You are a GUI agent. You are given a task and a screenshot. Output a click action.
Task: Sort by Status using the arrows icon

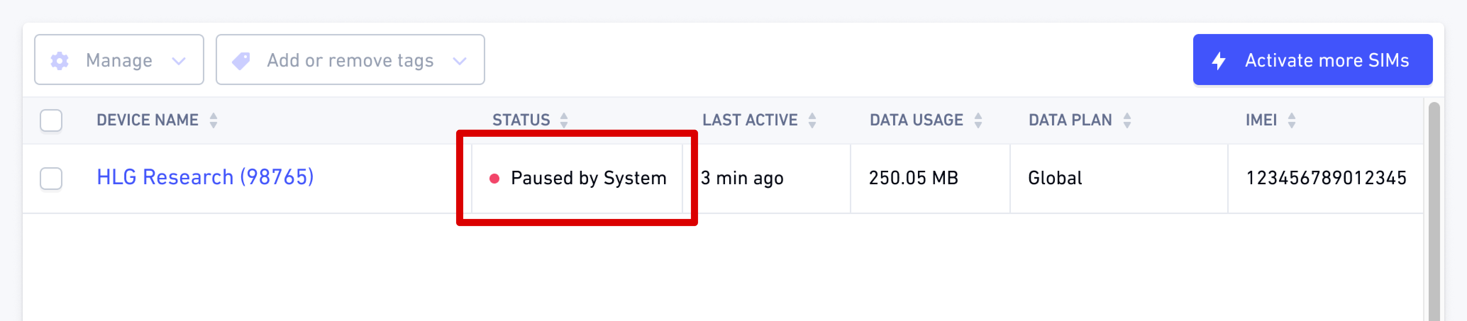point(564,120)
